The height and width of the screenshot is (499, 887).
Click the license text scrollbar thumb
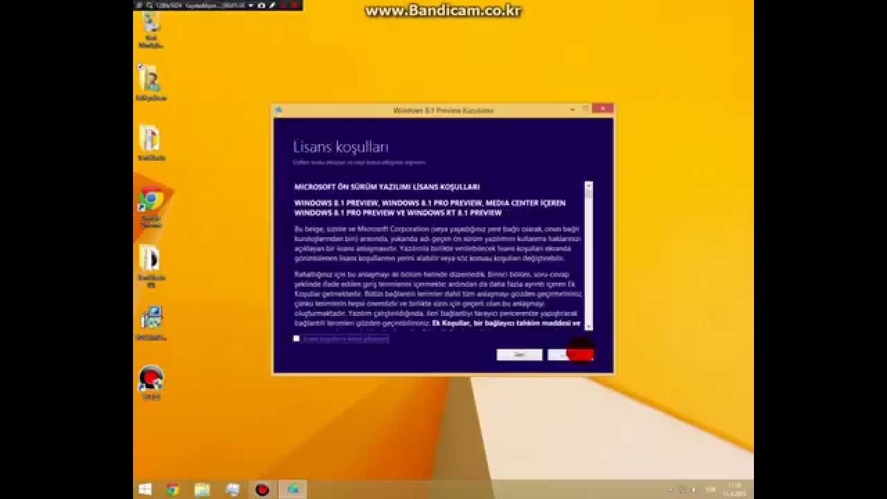tap(588, 195)
